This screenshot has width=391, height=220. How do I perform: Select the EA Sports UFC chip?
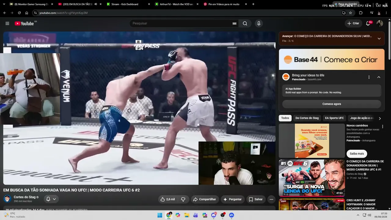(x=334, y=118)
